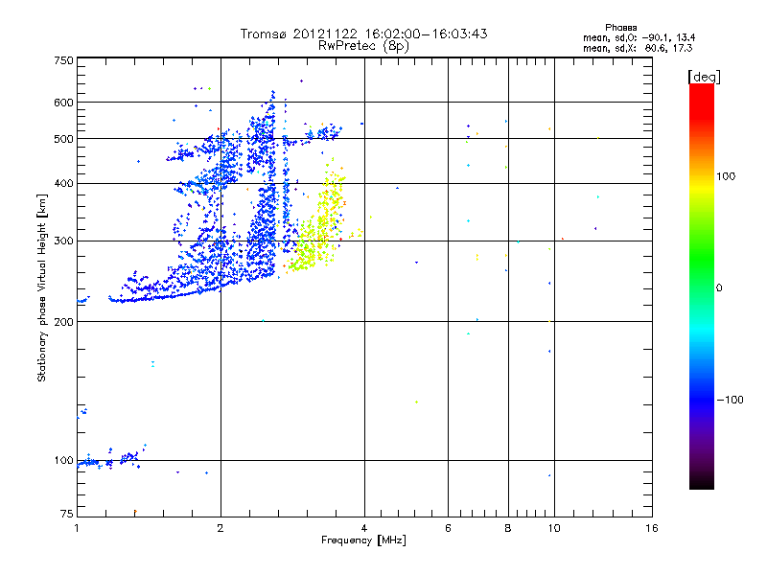Screen dimensions: 767x575
Task: Click the '[deg]' colorbar unit label
Action: [x=704, y=77]
